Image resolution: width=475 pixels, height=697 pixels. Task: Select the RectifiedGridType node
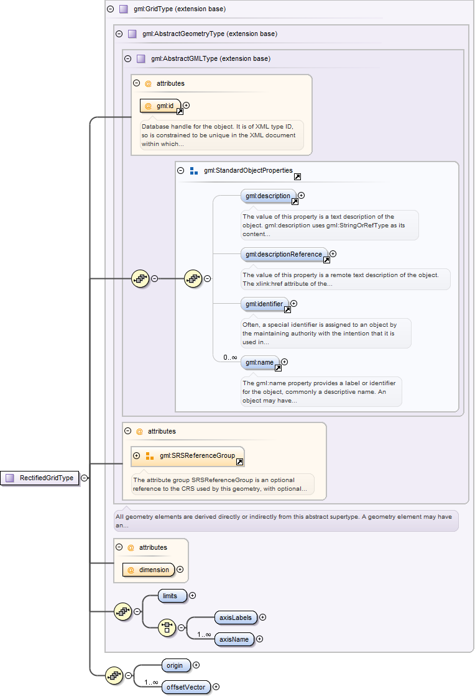40,478
